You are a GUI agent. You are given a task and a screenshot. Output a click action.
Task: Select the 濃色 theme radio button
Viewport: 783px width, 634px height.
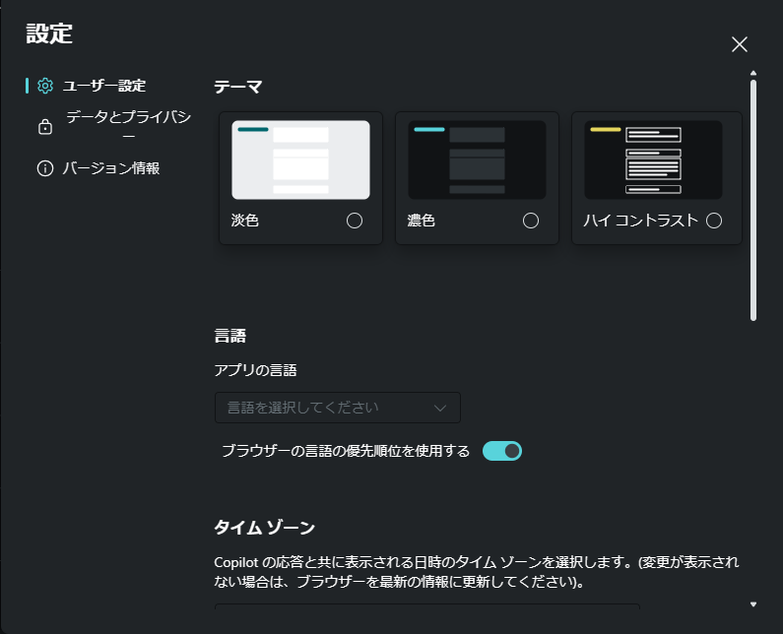(x=530, y=221)
